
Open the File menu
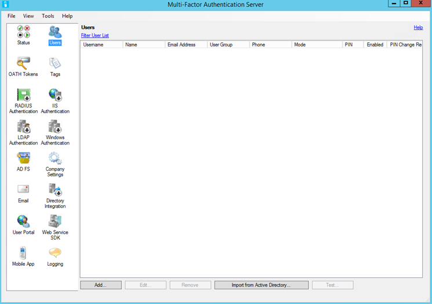point(11,16)
